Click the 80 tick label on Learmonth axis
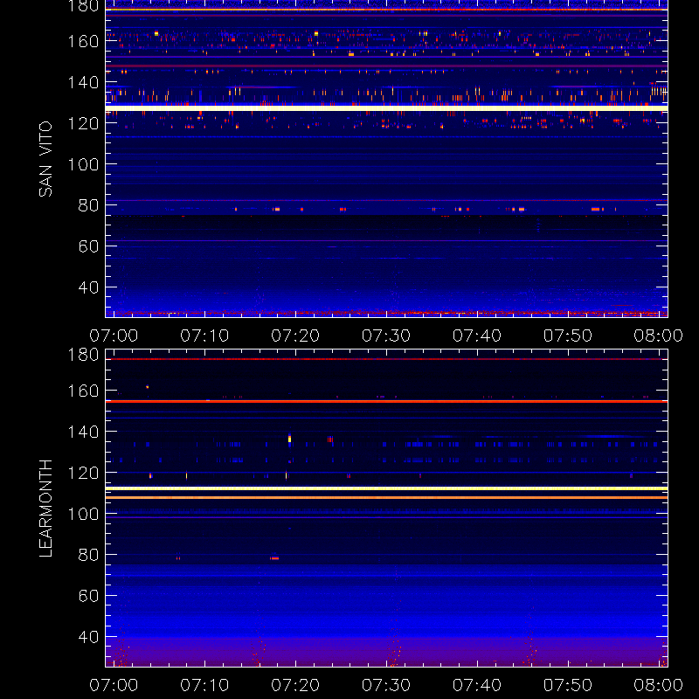 click(x=88, y=555)
